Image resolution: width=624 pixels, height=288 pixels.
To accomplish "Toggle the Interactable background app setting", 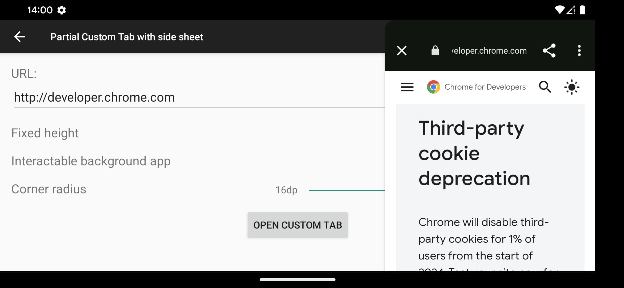I will (x=91, y=161).
